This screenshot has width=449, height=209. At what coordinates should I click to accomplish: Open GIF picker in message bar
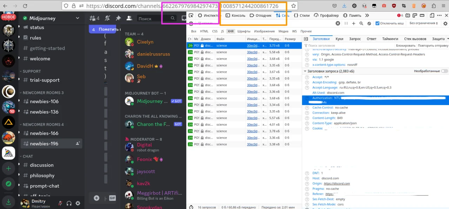112,198
